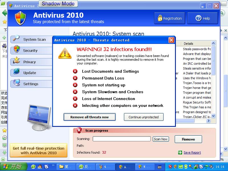Image resolution: width=228 pixels, height=171 pixels.
Task: Select 'Steals passwords' row in Details
Action: pyautogui.click(x=197, y=49)
